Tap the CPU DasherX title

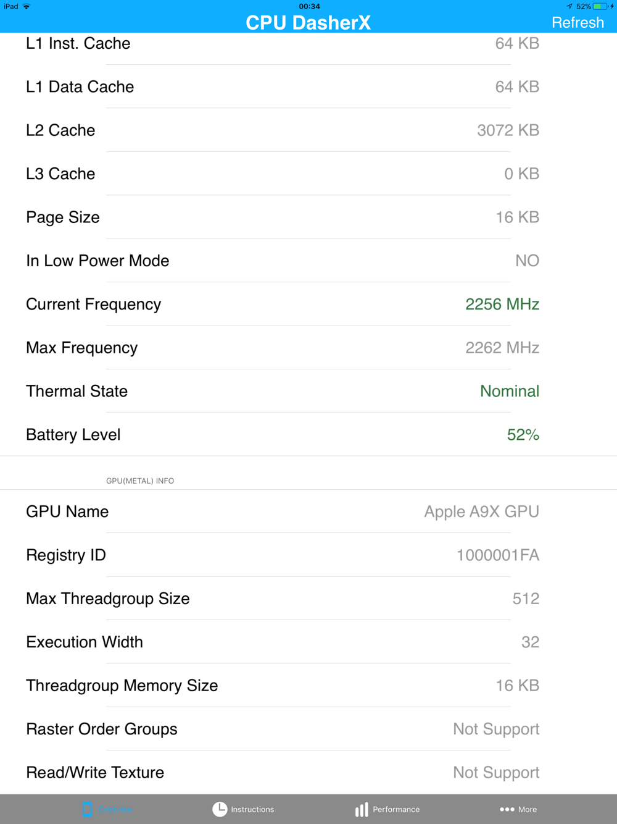(308, 22)
